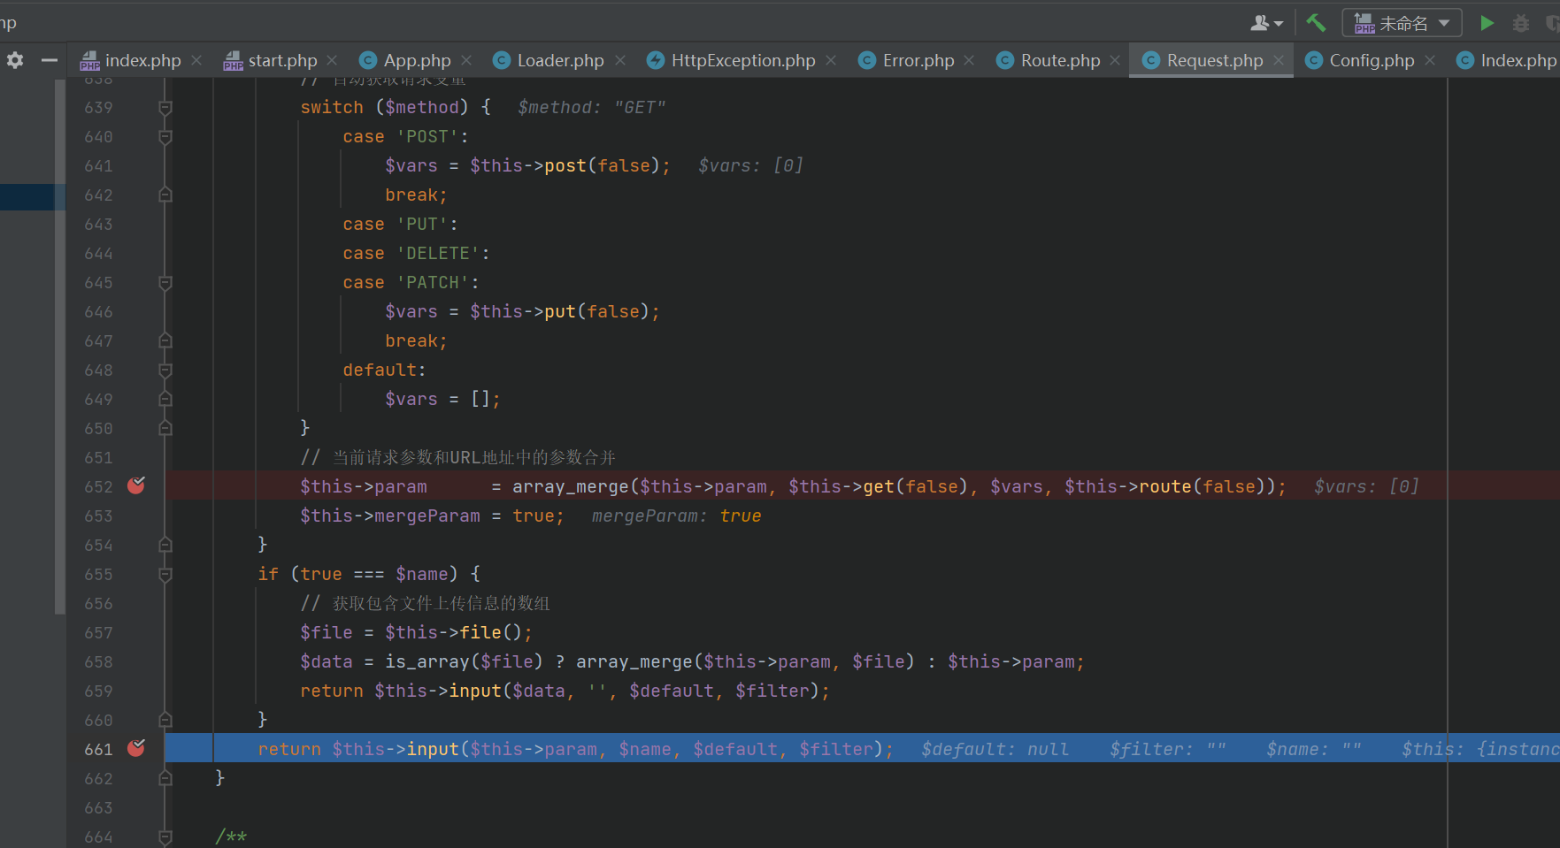
Task: Click $this->file() on line 657
Action: pos(453,632)
